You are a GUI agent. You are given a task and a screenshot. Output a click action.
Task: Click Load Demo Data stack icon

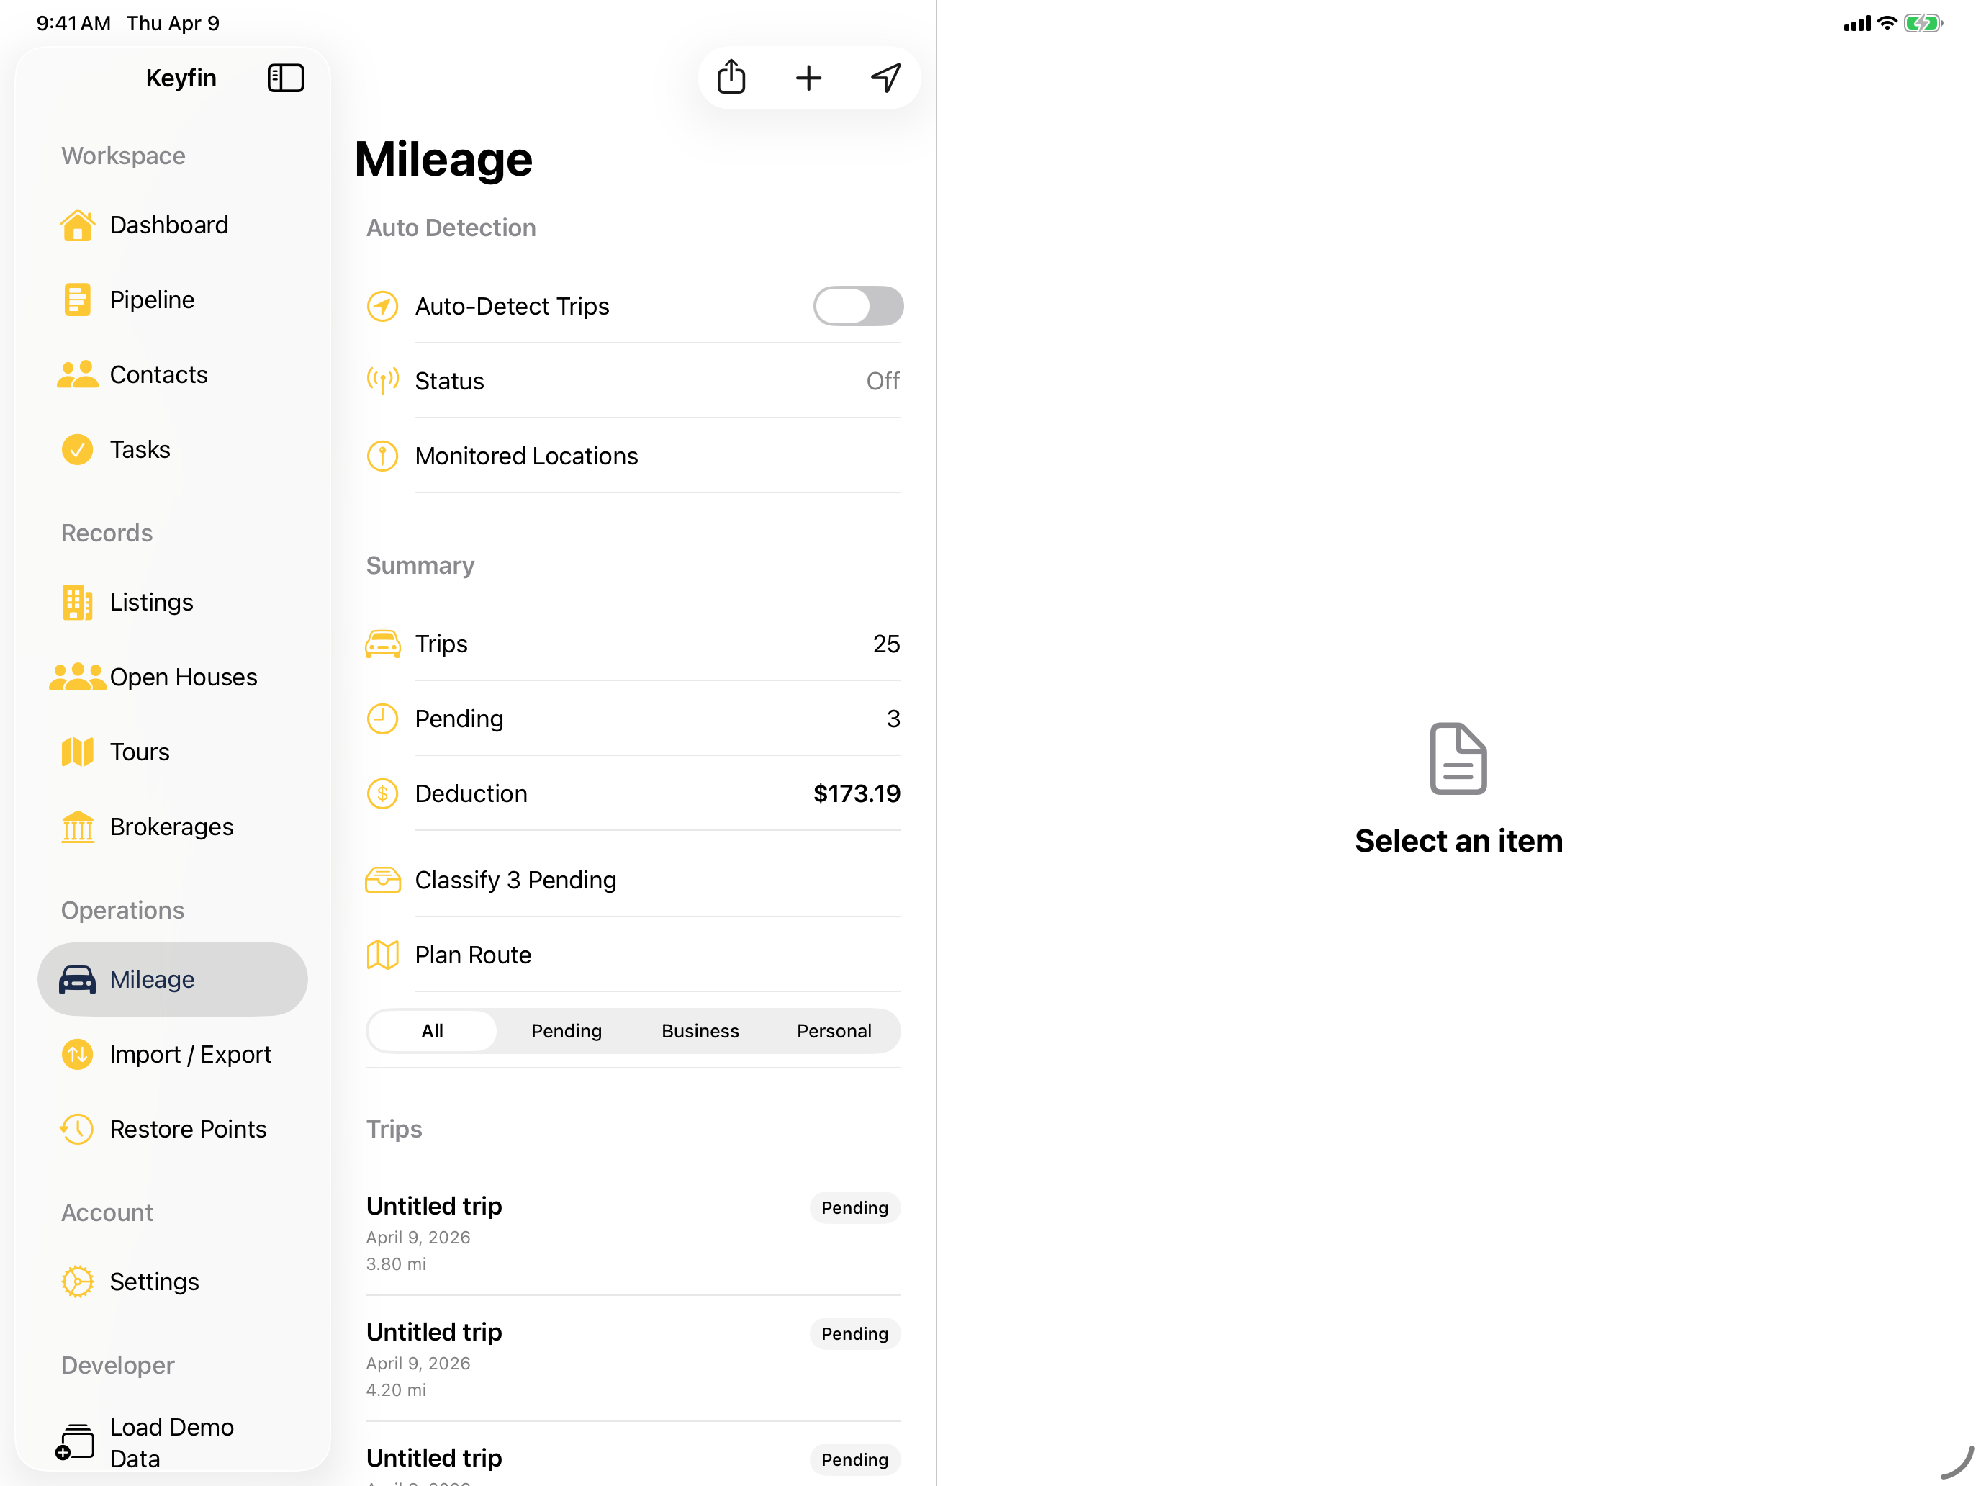tap(76, 1442)
